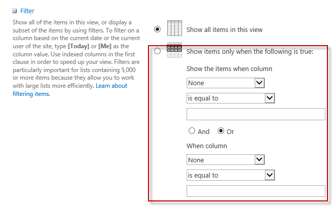Choose the And radio button
Screen dimensions: 332x206
pyautogui.click(x=192, y=131)
